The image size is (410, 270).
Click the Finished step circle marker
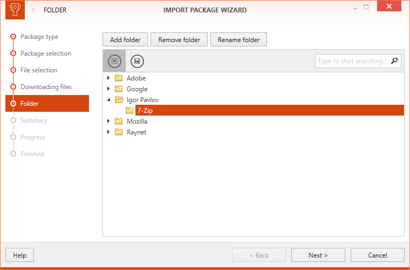tap(13, 154)
